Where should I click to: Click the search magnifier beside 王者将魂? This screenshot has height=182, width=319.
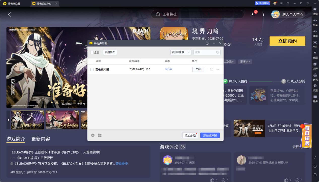[x=158, y=14]
